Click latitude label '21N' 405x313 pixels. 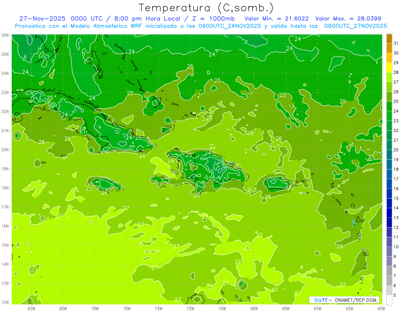pyautogui.click(x=5, y=130)
